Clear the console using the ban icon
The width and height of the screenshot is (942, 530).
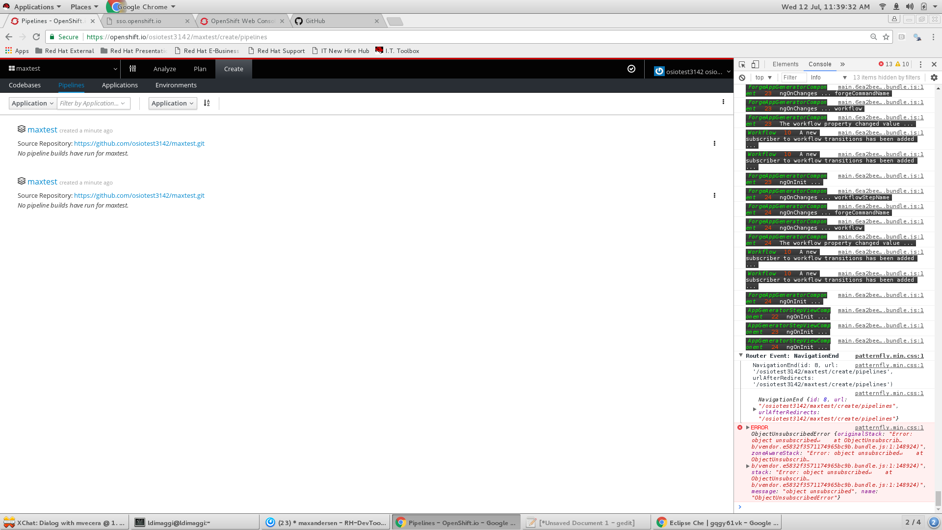click(x=742, y=78)
